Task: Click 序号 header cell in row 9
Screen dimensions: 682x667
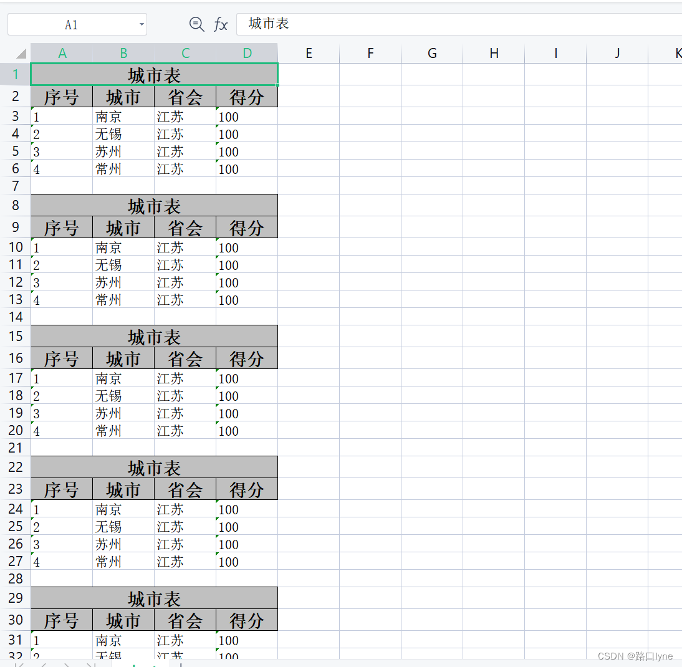Action: 62,227
